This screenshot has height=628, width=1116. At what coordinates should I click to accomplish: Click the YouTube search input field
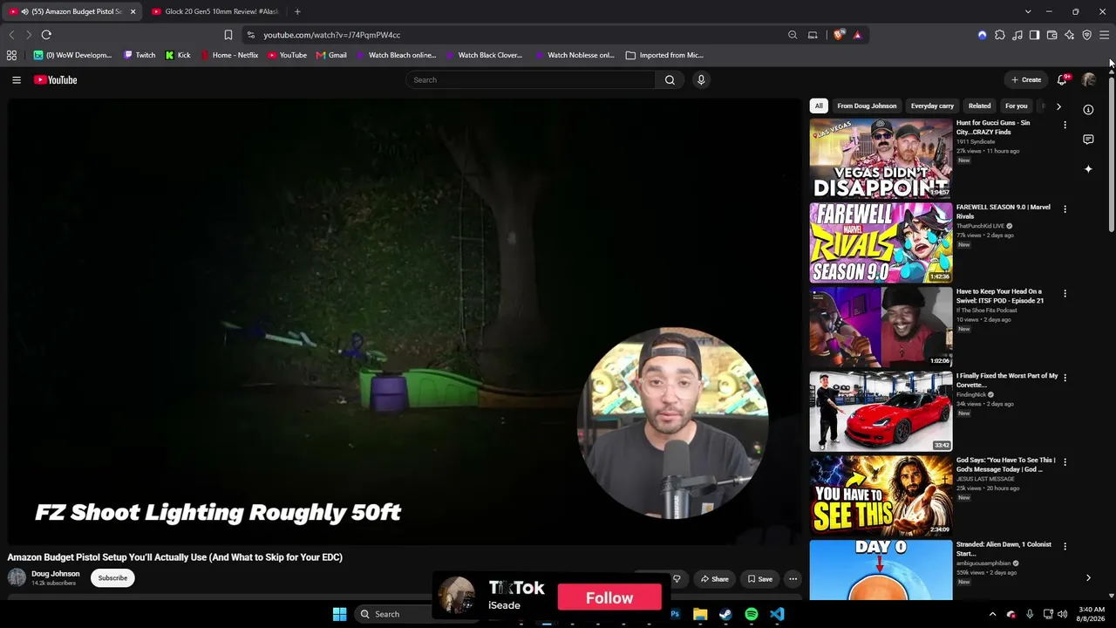[x=530, y=80]
